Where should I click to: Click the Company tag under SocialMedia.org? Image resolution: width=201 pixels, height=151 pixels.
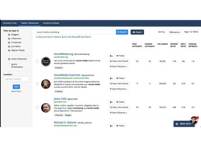(x=58, y=68)
